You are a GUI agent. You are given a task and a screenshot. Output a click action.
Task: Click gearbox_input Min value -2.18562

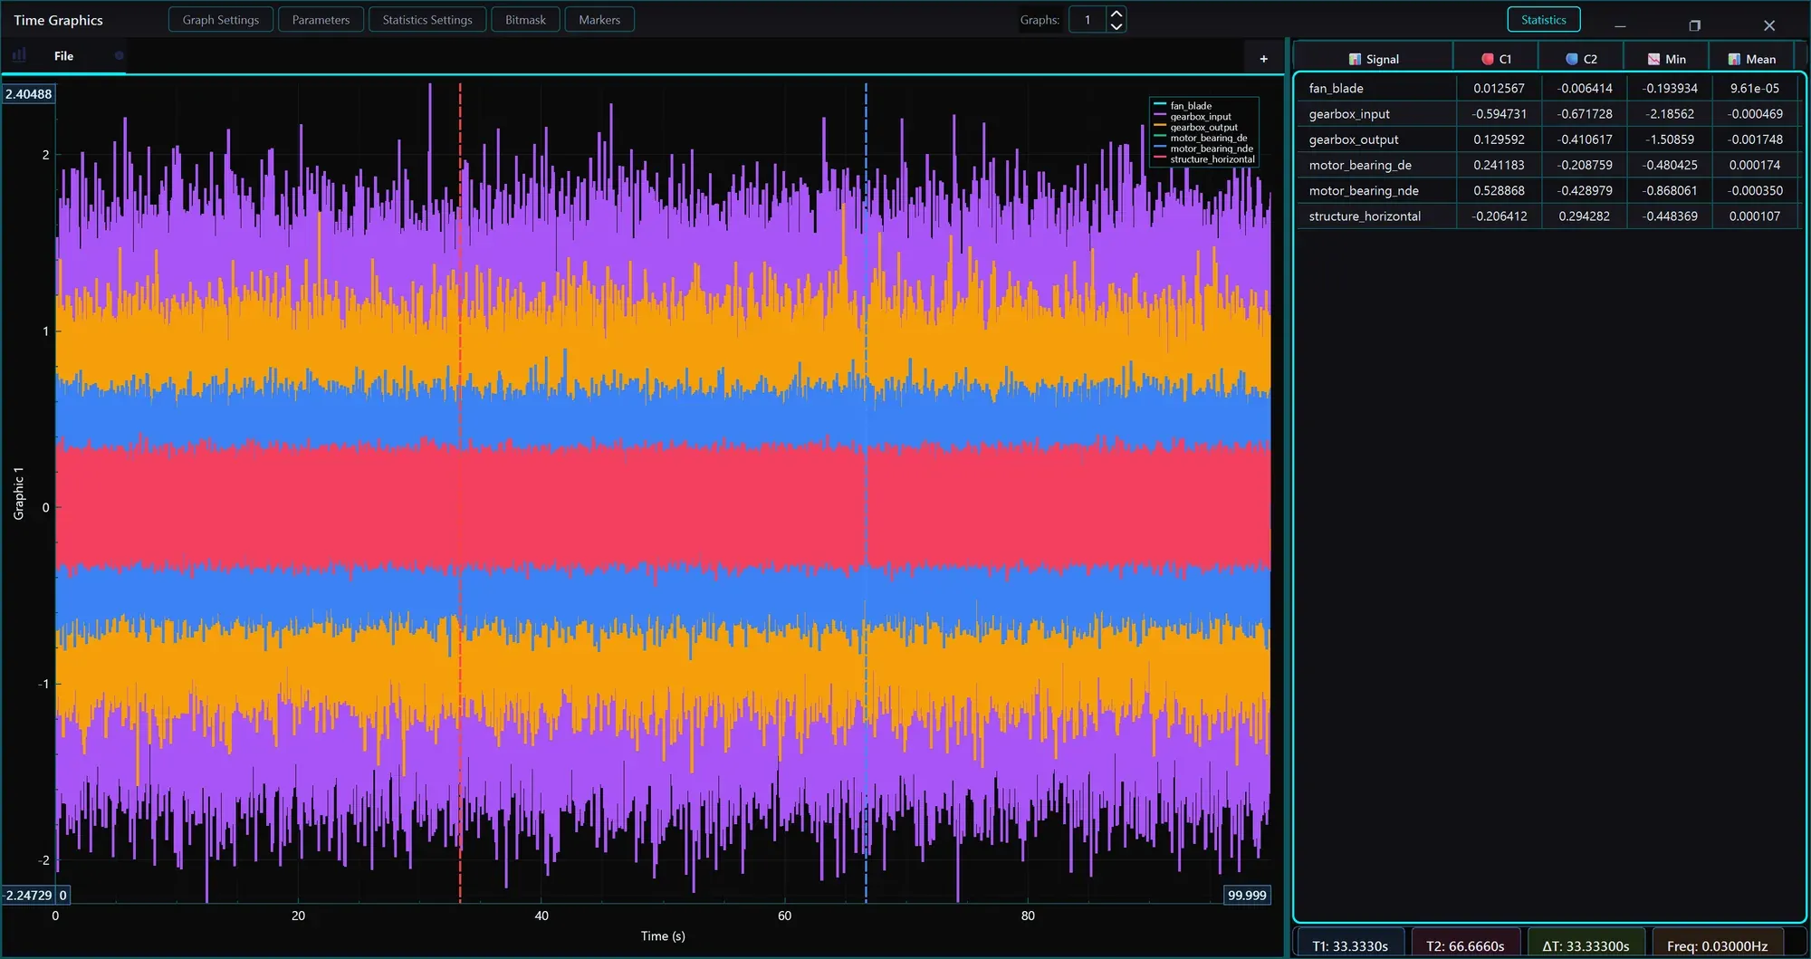[1670, 113]
